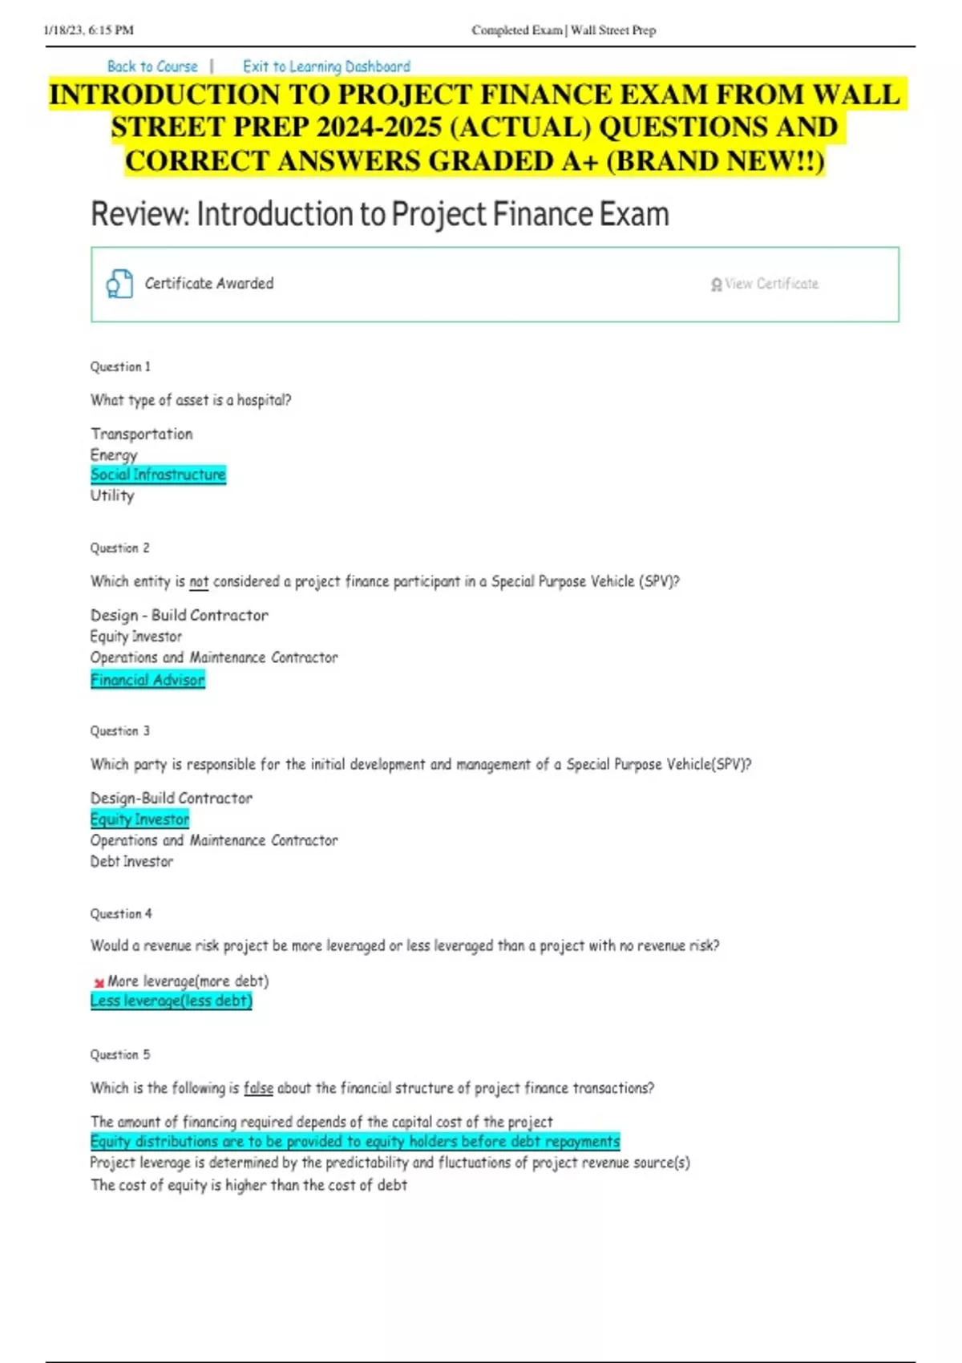Choose The cost of equity answer
Image resolution: width=962 pixels, height=1363 pixels.
point(249,1185)
